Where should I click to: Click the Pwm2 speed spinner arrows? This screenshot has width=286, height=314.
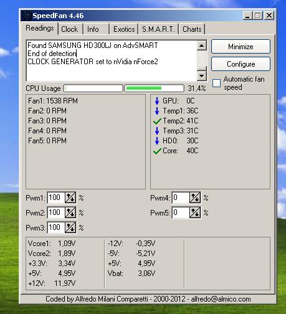tap(70, 212)
